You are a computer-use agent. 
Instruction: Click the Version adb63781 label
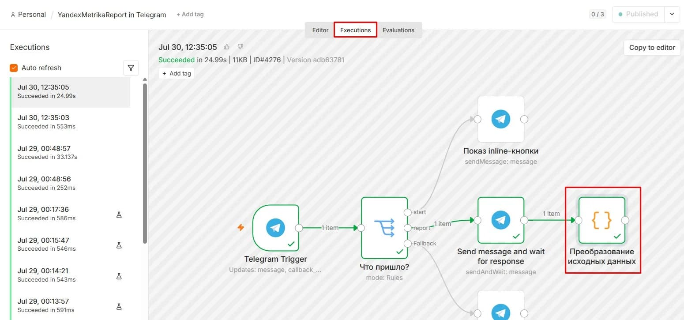click(x=316, y=60)
